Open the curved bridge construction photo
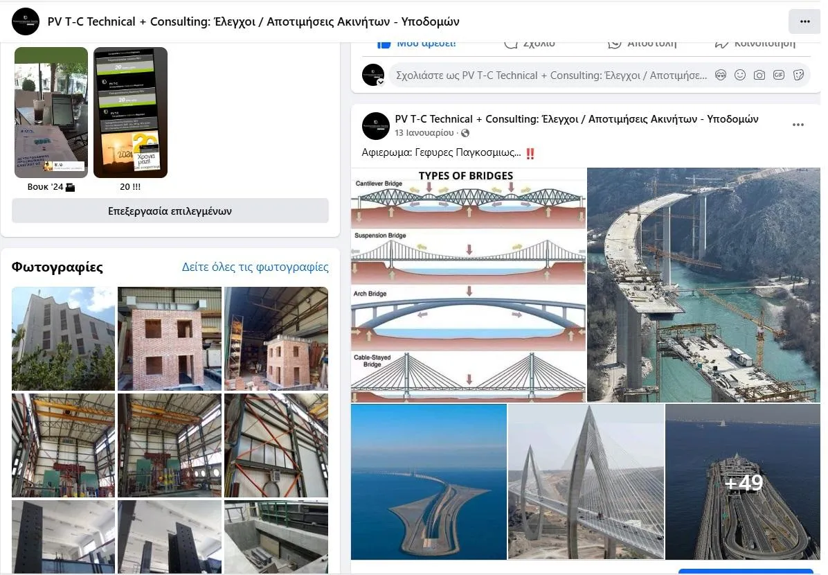Image resolution: width=828 pixels, height=575 pixels. pos(703,285)
